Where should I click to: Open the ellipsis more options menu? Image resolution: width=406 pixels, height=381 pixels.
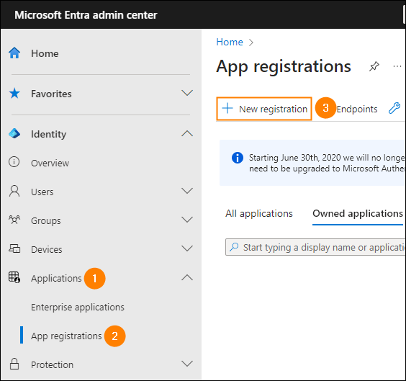[x=397, y=66]
